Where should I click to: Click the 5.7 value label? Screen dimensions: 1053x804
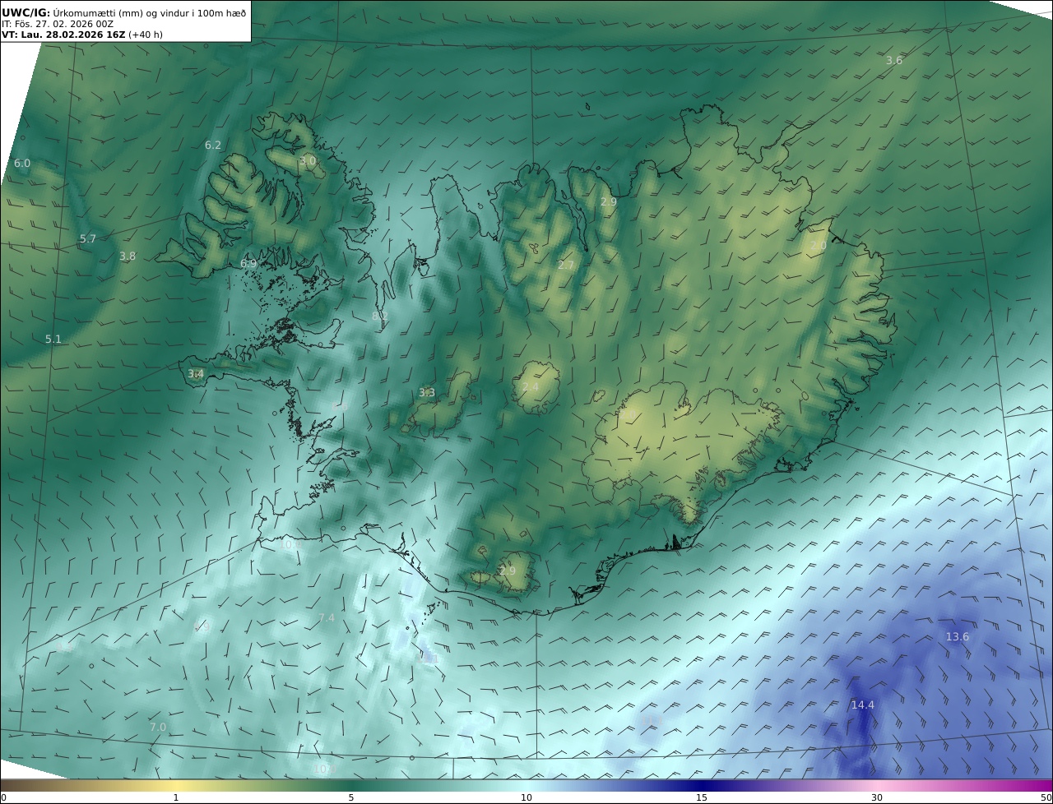88,239
